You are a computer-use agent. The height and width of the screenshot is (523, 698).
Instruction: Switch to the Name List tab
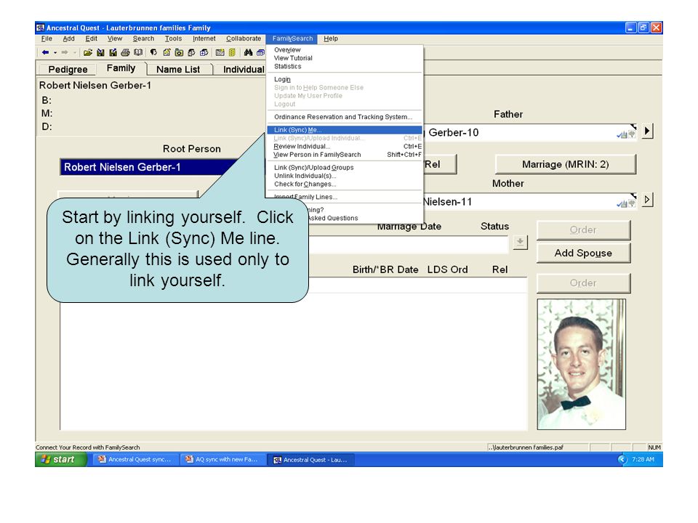tap(178, 70)
